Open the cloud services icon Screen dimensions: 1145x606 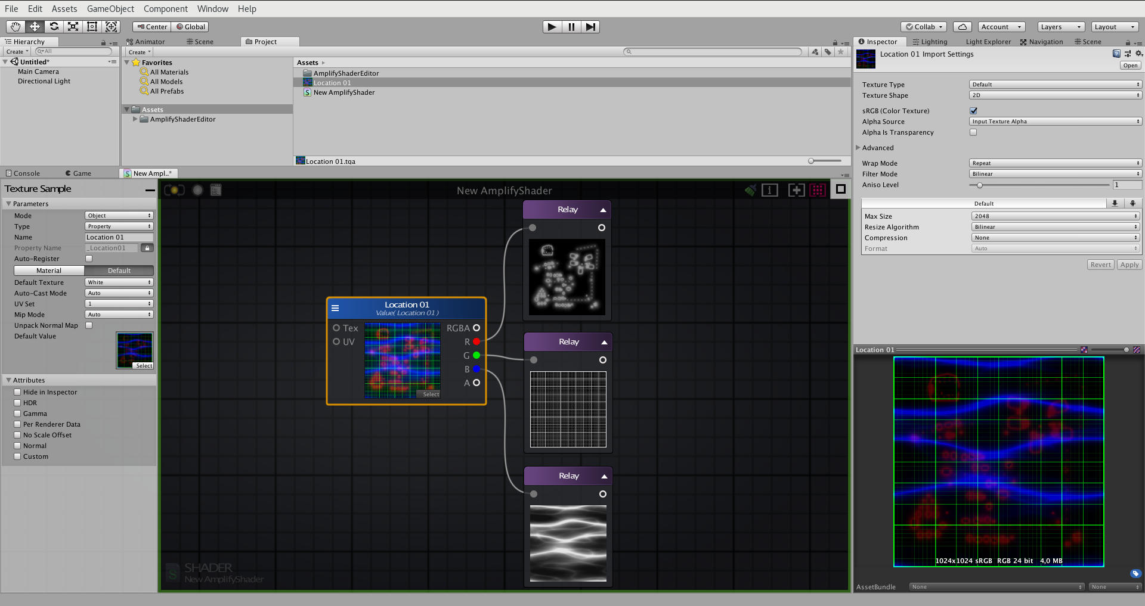[x=963, y=27]
